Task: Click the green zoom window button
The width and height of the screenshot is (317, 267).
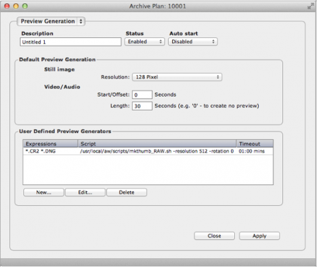Action: 25,6
